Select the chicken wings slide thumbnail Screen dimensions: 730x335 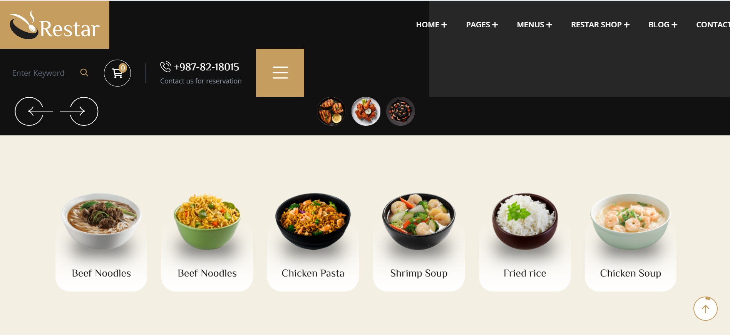coord(366,111)
